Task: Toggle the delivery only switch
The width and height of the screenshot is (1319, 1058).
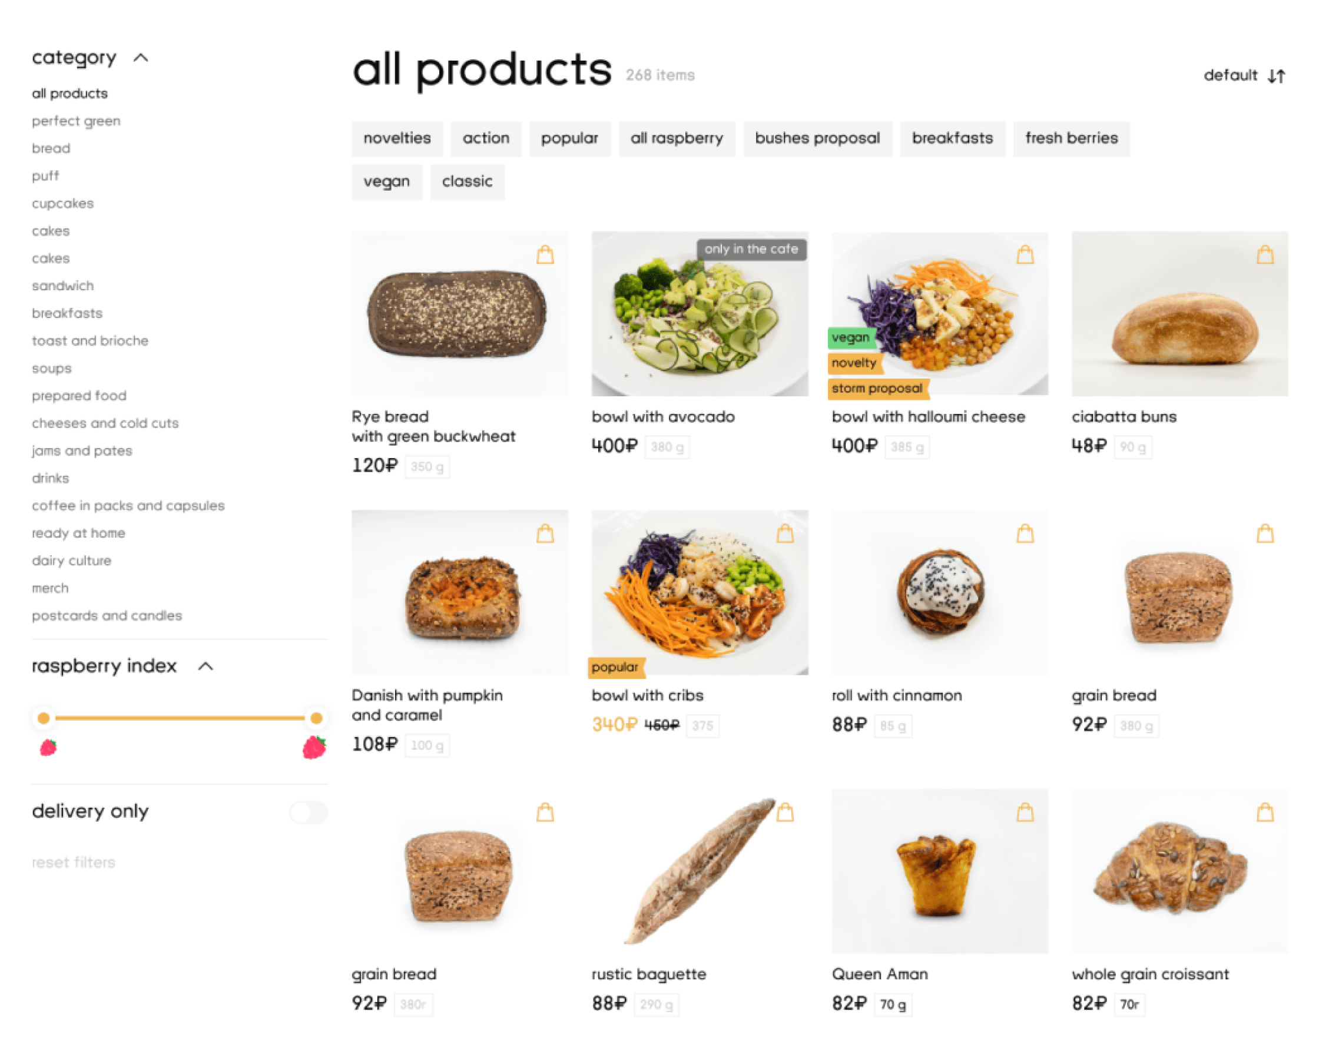Action: (x=309, y=812)
